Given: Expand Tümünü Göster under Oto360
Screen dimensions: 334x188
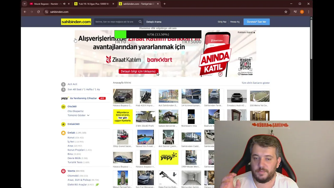Looking at the screenshot, I should click(78, 115).
